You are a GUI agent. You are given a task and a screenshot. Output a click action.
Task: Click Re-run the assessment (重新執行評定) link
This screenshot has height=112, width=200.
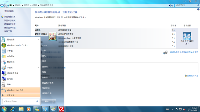pos(192,76)
